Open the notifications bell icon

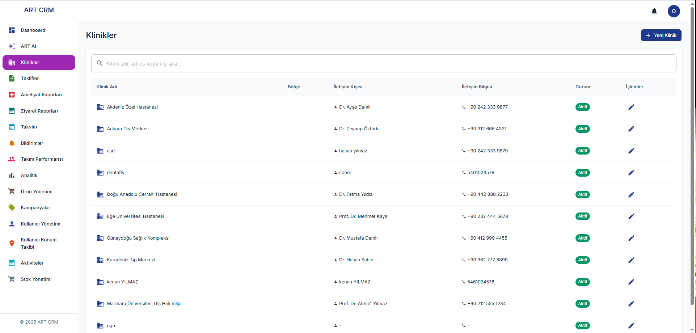[x=654, y=11]
